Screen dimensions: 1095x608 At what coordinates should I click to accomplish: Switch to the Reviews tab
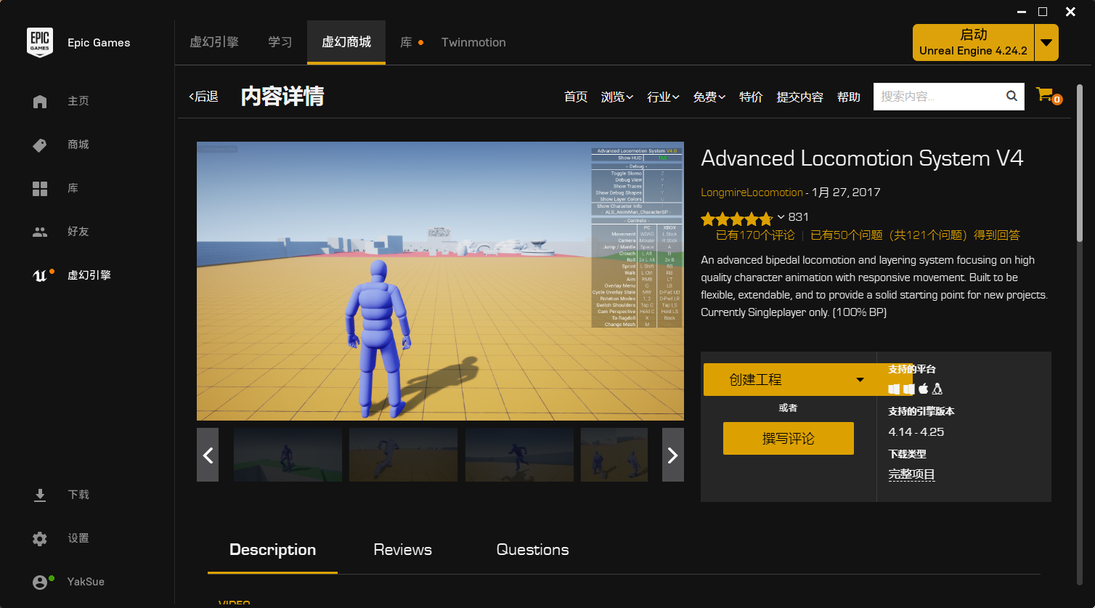click(402, 550)
